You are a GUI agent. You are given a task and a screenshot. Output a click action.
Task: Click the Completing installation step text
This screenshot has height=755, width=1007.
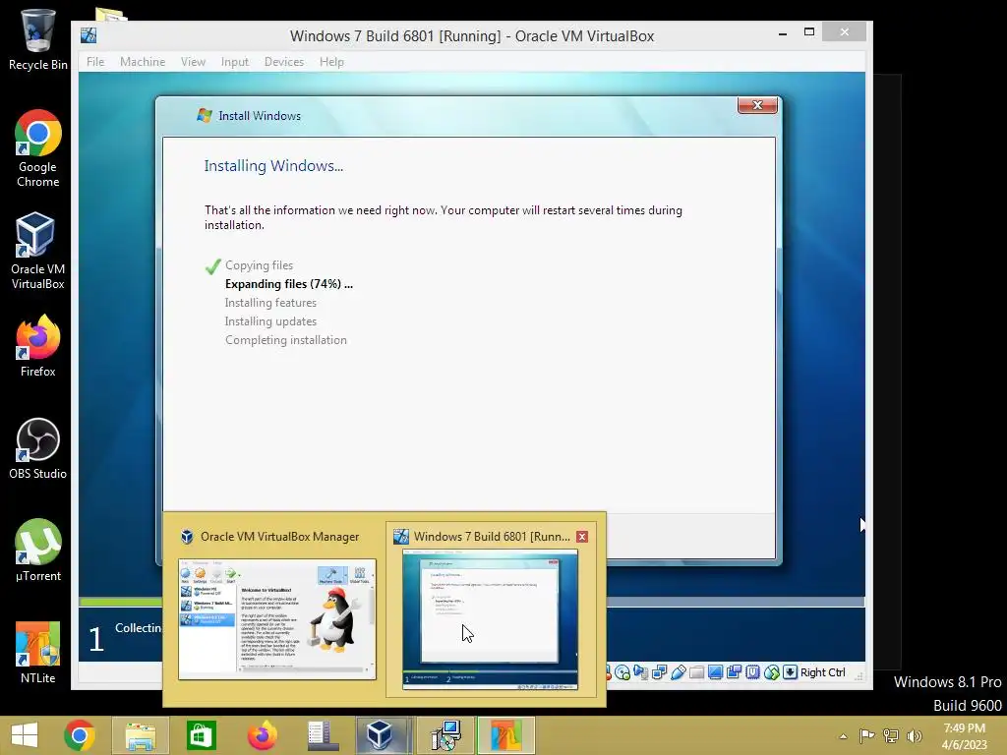(286, 339)
